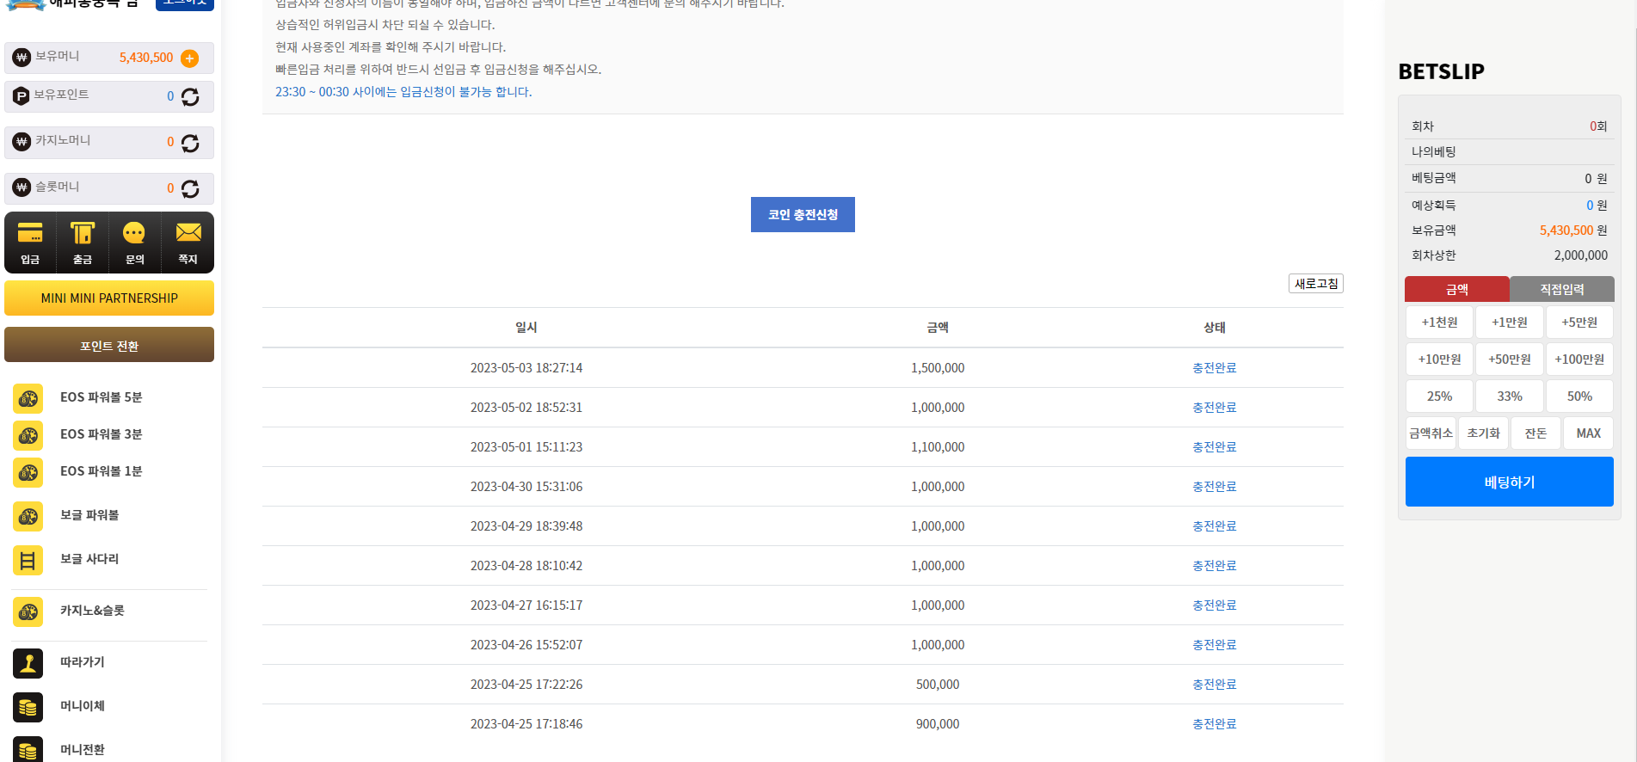
Task: Click the 잔돈 button
Action: (1536, 433)
